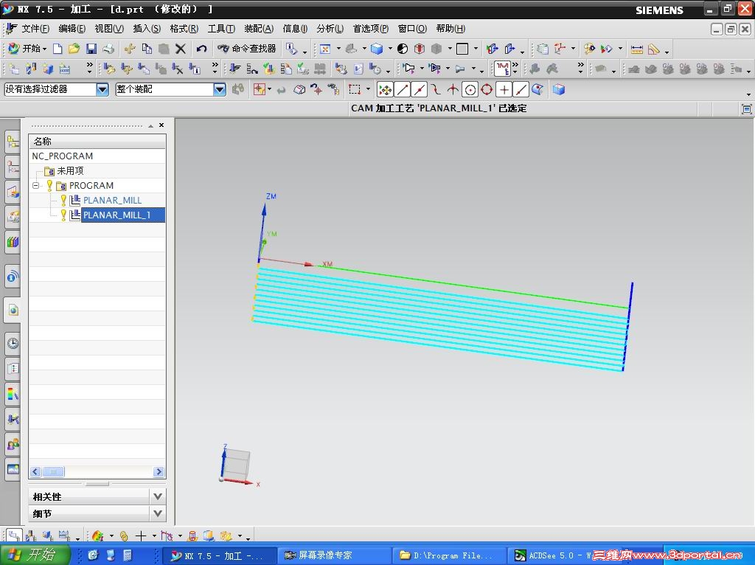
Task: Open the 整个装配 selection scope dropdown
Action: (220, 89)
